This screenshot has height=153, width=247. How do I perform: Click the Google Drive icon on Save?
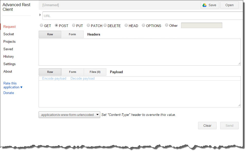[x=205, y=5]
